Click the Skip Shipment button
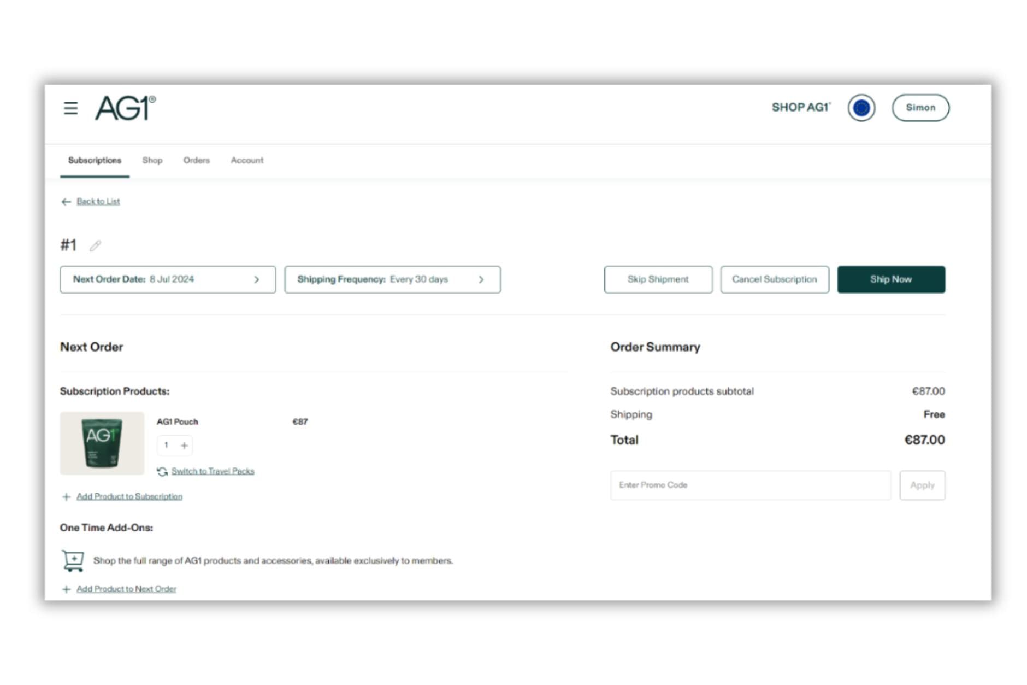 click(x=658, y=280)
